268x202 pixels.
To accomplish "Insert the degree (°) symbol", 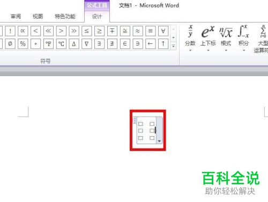I will 35,44.
